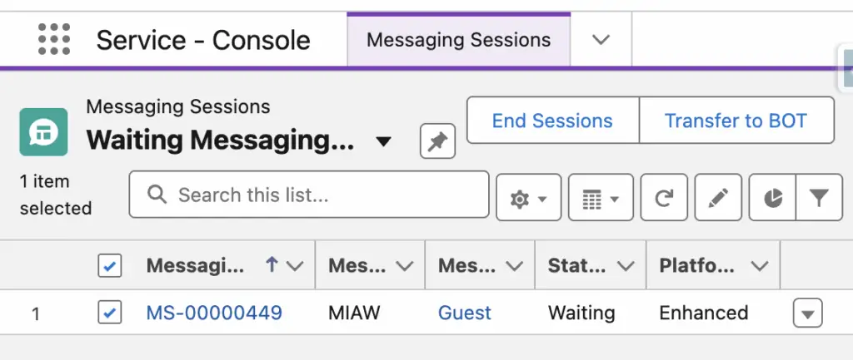This screenshot has width=853, height=360.
Task: Switch to the Messaging Sessions tab
Action: [459, 40]
